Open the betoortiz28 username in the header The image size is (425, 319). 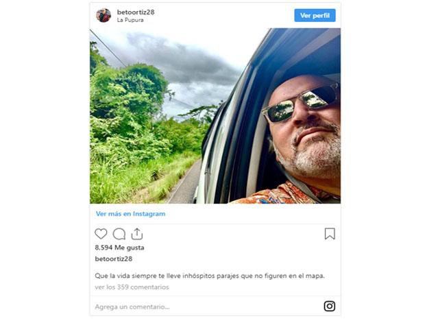[136, 12]
